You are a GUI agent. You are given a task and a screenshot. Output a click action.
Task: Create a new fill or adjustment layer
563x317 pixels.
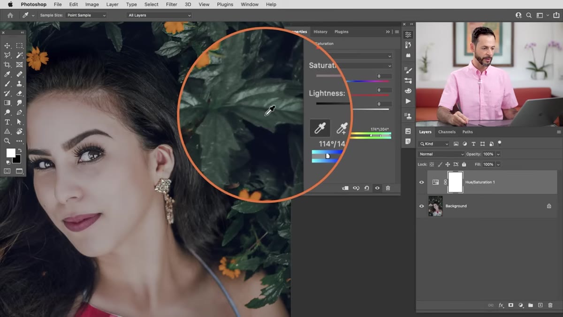[521, 305]
